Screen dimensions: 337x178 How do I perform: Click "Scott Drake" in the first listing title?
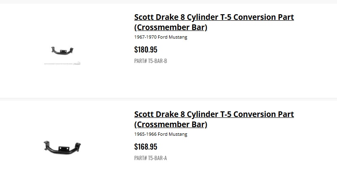[x=156, y=17]
